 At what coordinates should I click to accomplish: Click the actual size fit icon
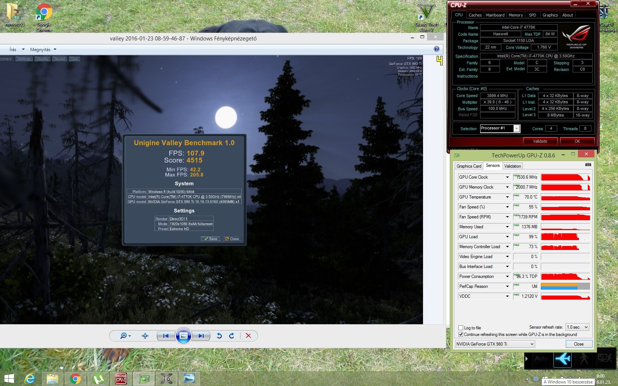point(145,336)
